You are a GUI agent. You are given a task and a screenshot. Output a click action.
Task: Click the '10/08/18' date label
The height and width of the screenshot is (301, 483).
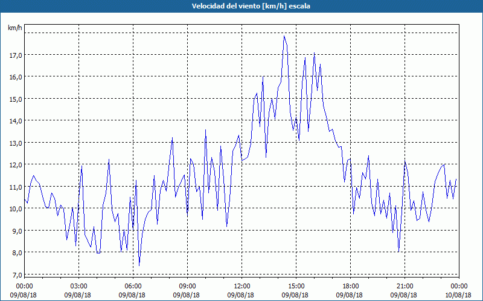tap(458, 295)
